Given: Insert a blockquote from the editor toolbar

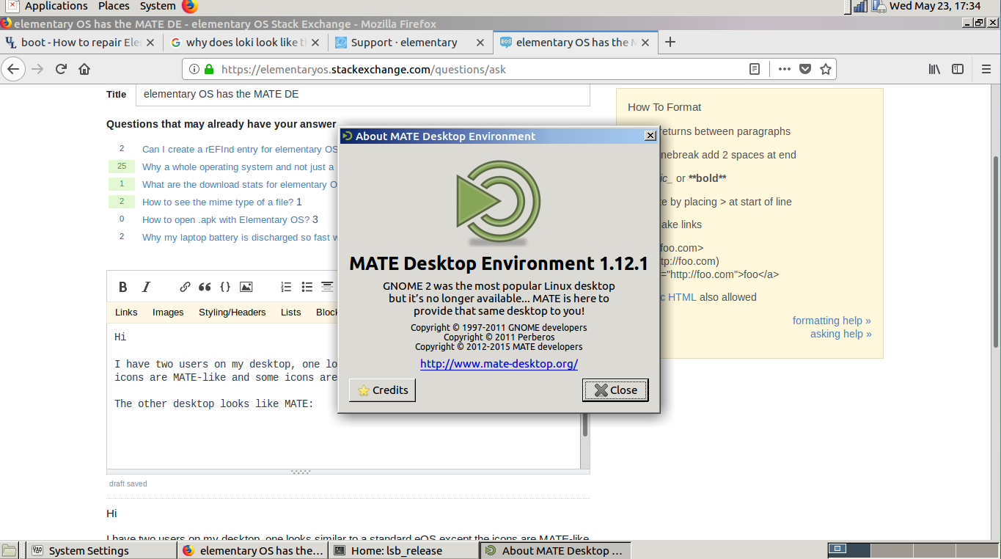Looking at the screenshot, I should (x=205, y=287).
